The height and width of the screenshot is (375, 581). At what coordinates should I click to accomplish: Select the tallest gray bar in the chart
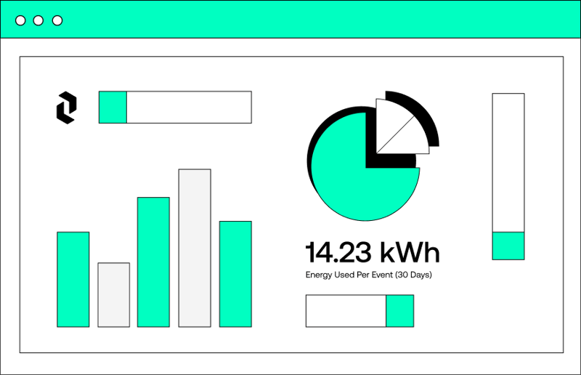(195, 248)
